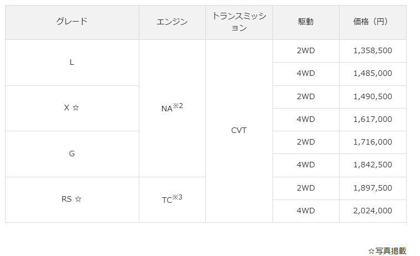Click the 2,024,000 price value
420x256 pixels.
pyautogui.click(x=372, y=211)
